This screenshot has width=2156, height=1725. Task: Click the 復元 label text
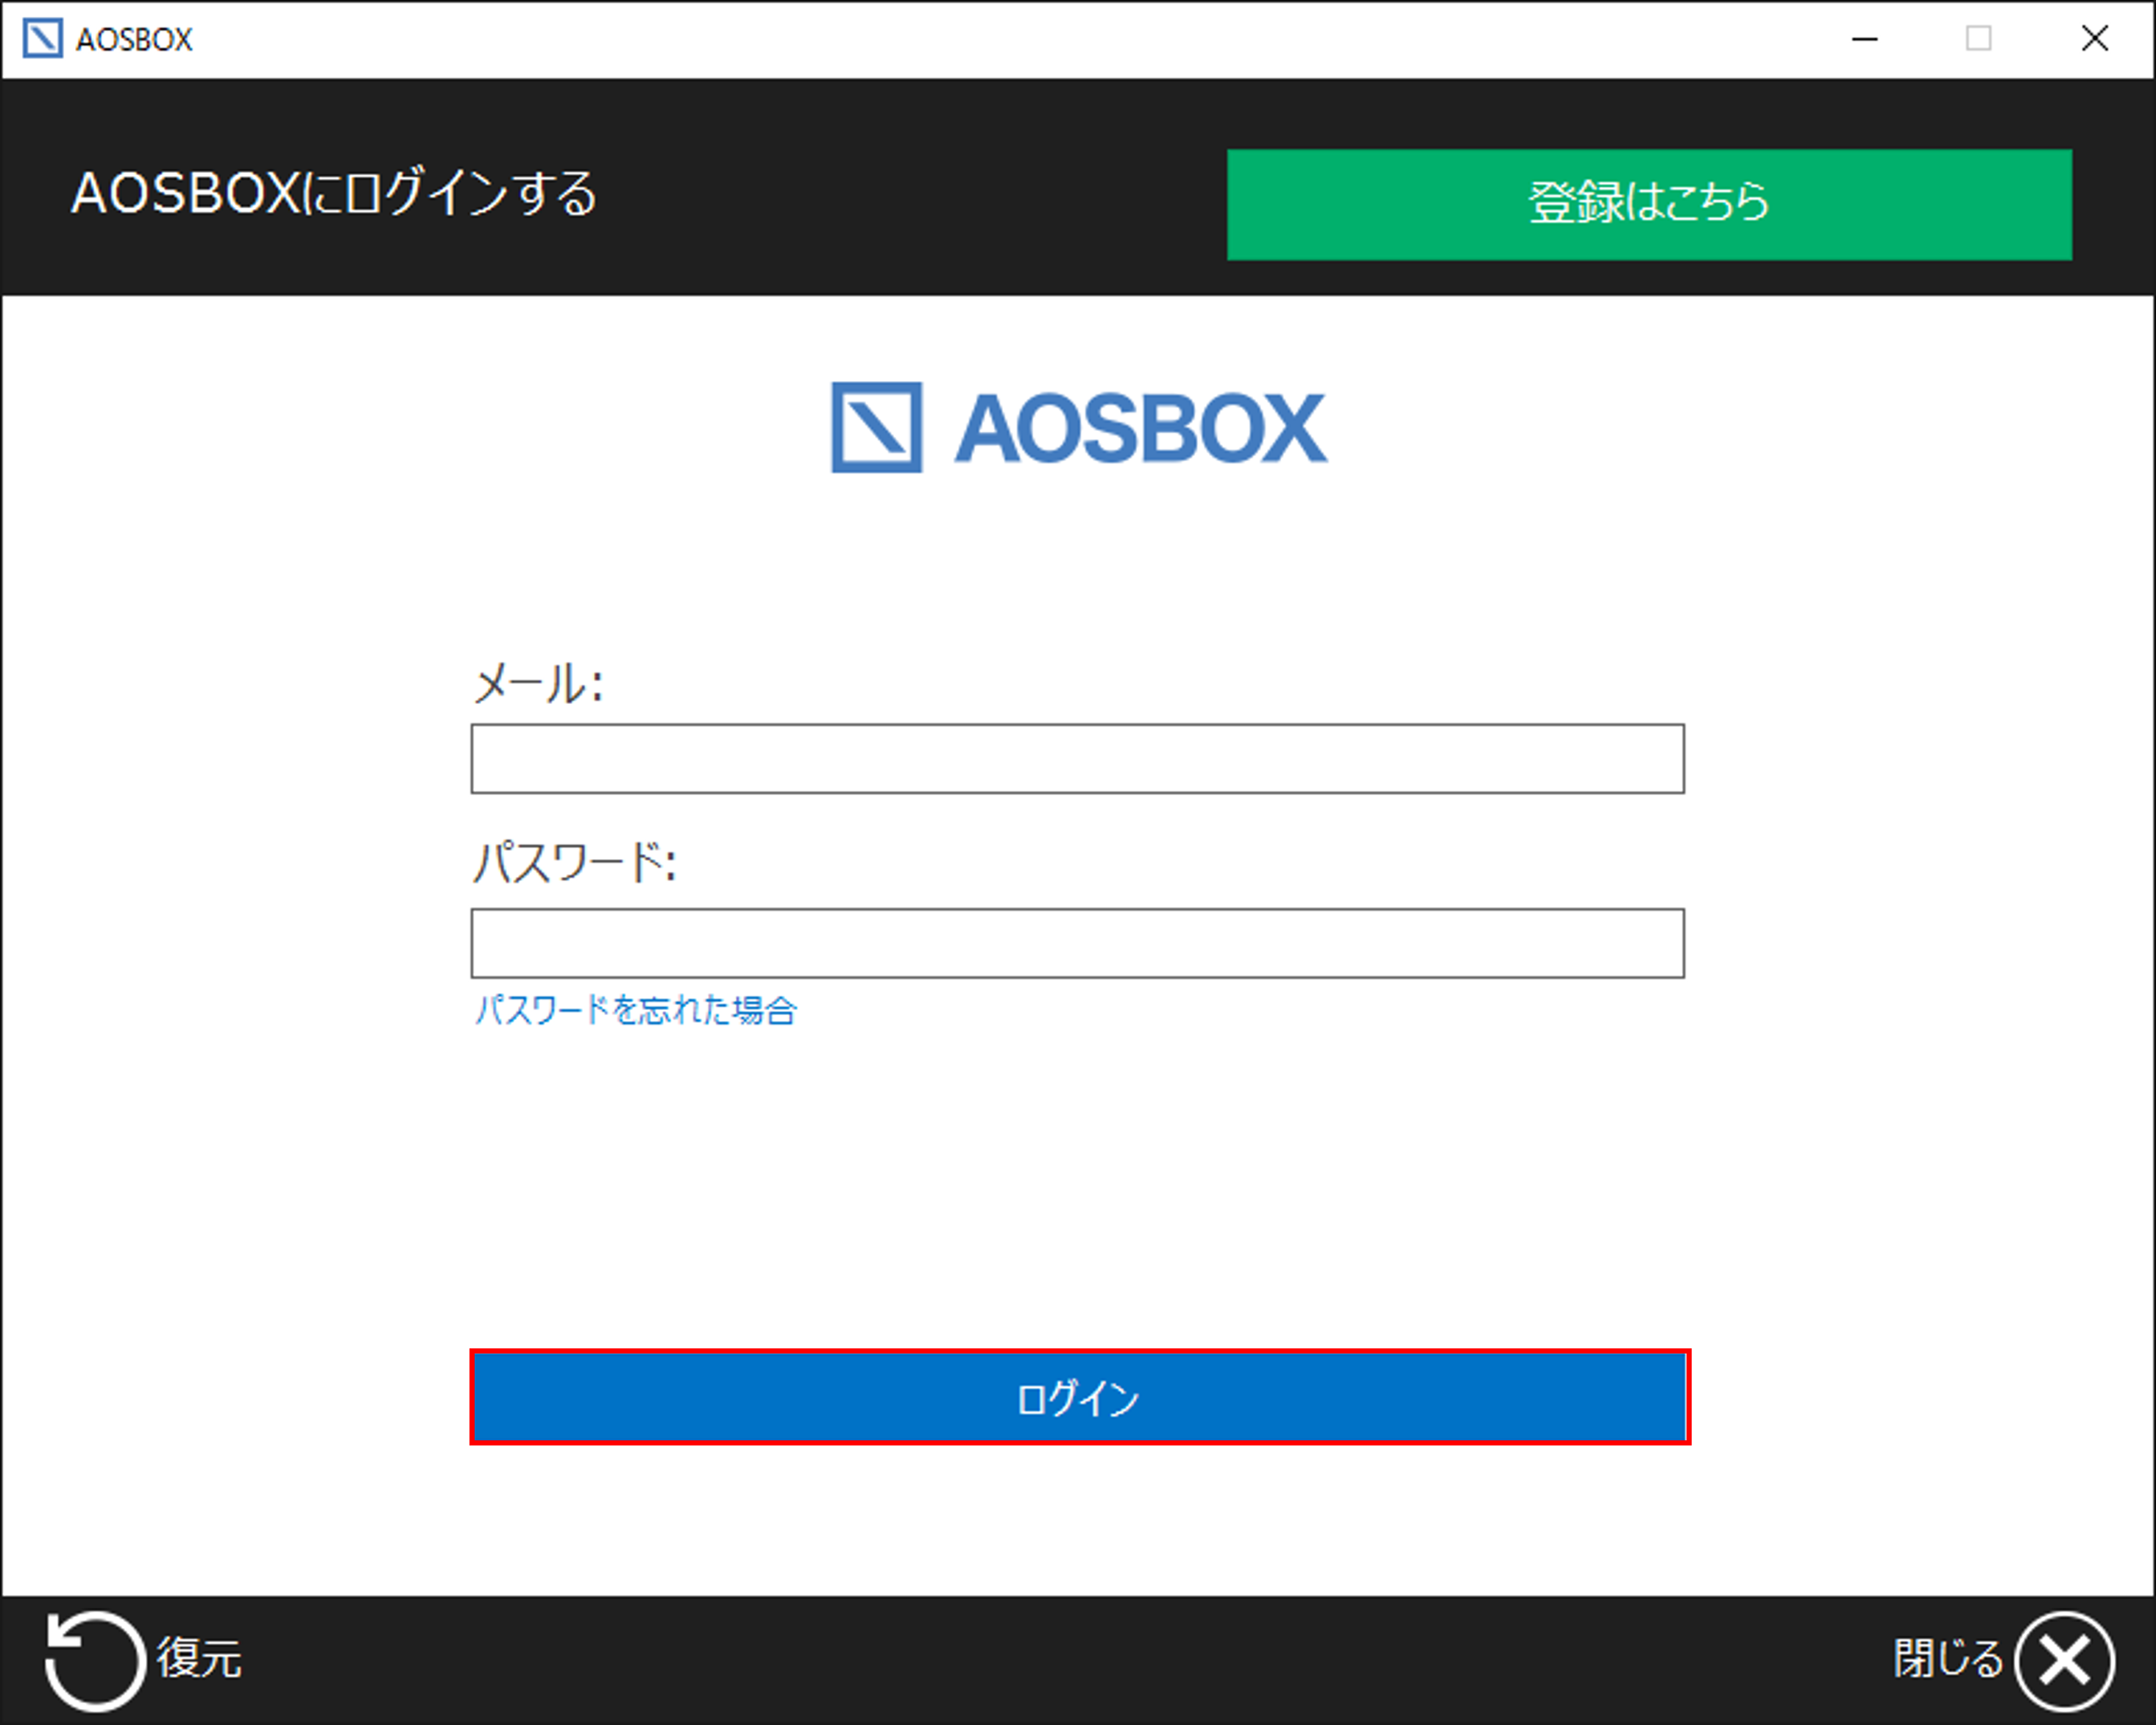(199, 1658)
